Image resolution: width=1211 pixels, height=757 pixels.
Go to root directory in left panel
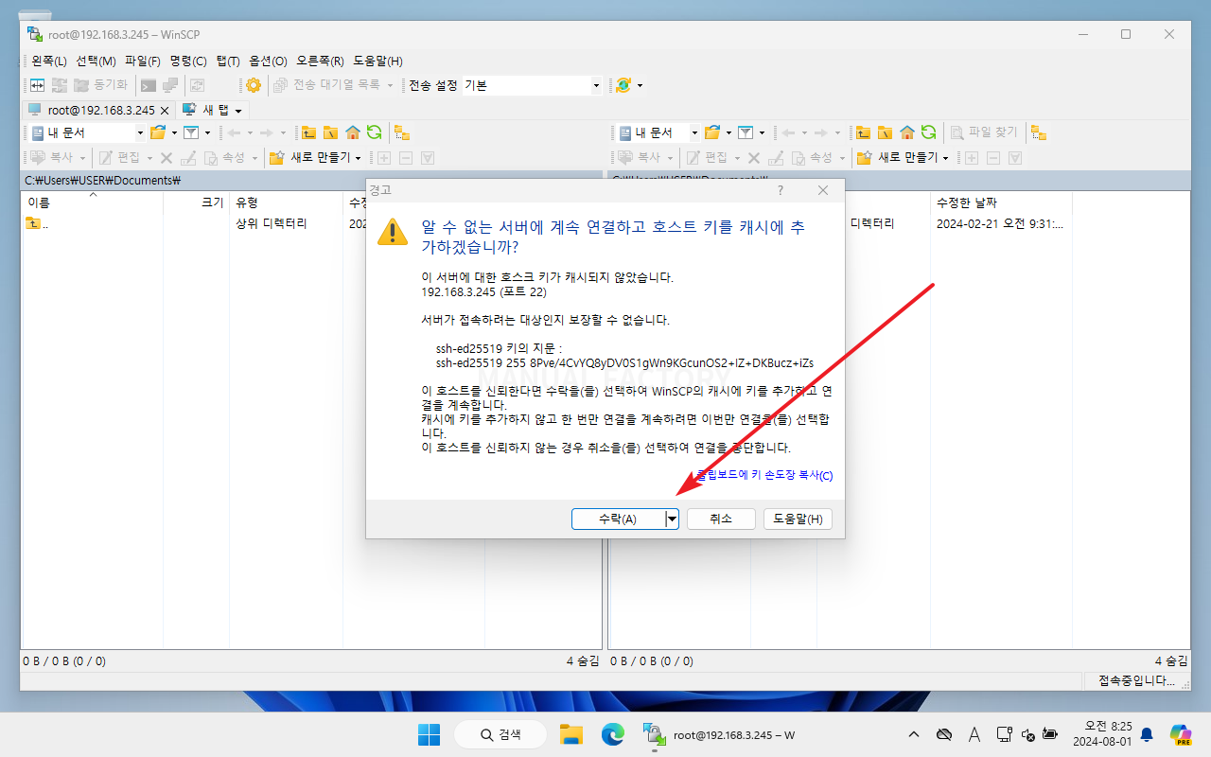tap(330, 133)
